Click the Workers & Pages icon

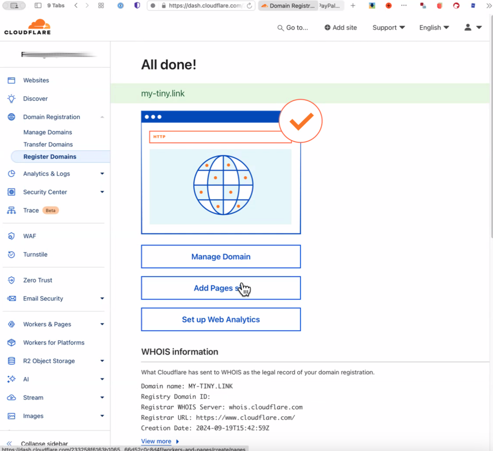coord(11,324)
